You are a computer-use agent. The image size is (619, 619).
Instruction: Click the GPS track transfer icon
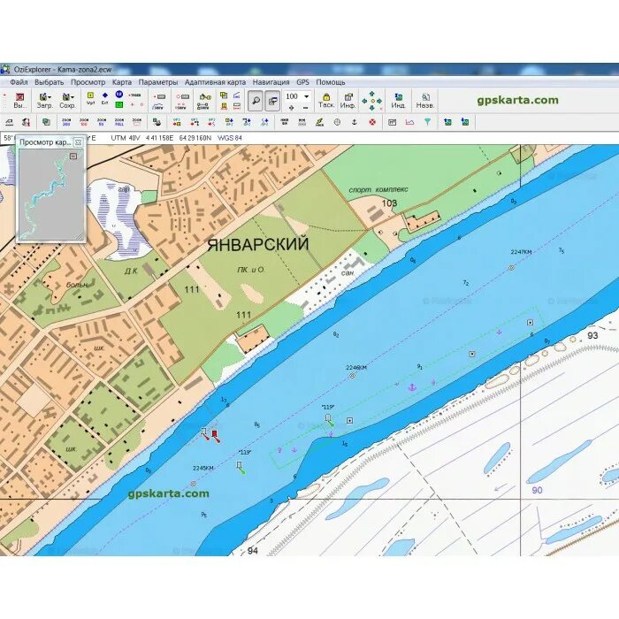[x=211, y=122]
